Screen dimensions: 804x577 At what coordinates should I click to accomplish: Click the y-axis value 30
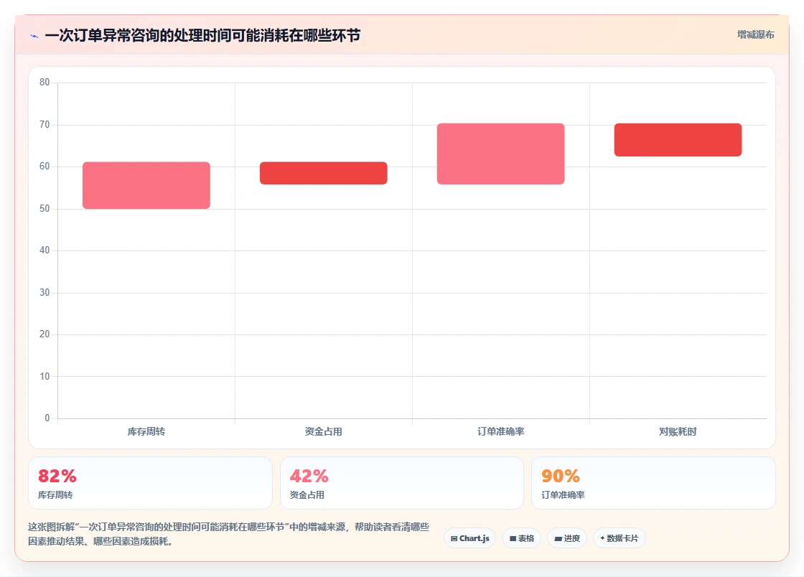45,293
